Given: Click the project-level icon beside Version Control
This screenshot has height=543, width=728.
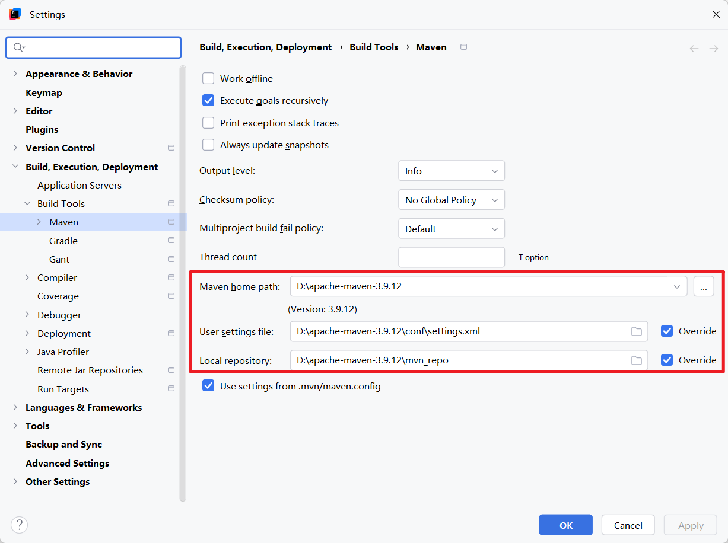Looking at the screenshot, I should coord(171,148).
